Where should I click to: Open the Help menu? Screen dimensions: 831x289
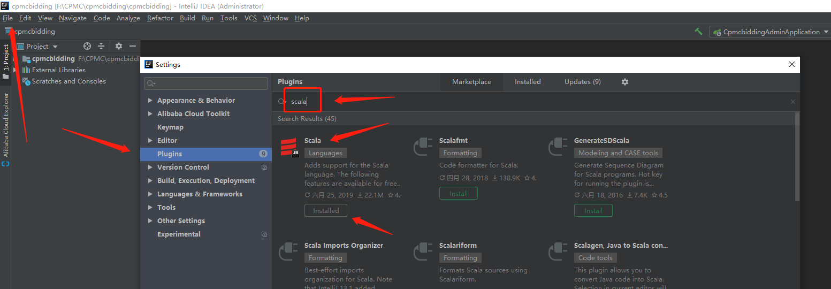click(x=302, y=18)
